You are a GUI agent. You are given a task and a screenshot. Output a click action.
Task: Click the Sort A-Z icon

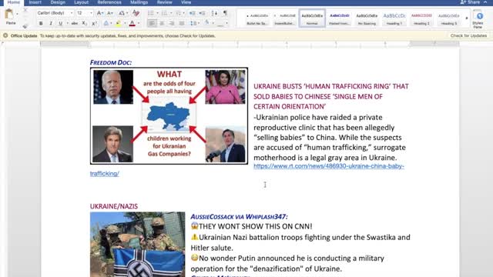(x=214, y=13)
